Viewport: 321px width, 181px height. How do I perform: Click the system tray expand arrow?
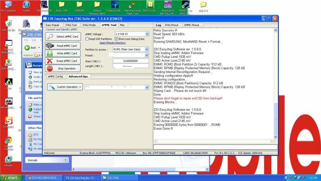(286, 178)
